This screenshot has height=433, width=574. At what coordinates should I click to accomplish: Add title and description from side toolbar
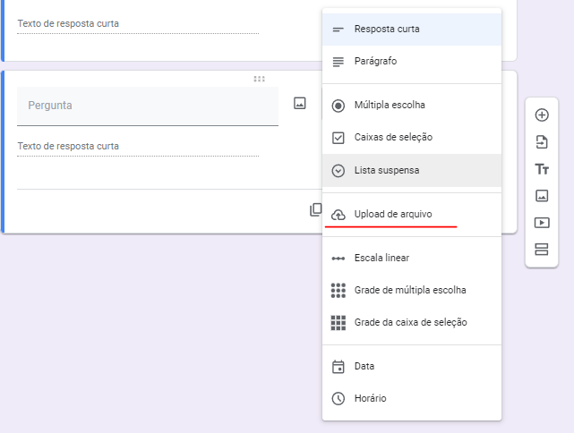point(542,169)
